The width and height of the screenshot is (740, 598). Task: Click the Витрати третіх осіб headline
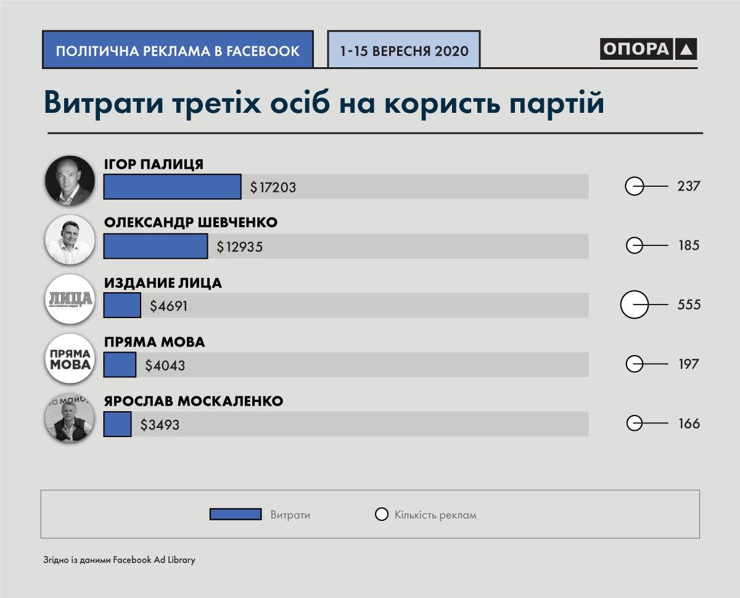tap(324, 102)
